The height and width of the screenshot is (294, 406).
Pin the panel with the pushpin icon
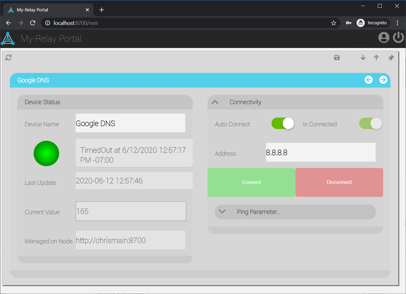(391, 58)
